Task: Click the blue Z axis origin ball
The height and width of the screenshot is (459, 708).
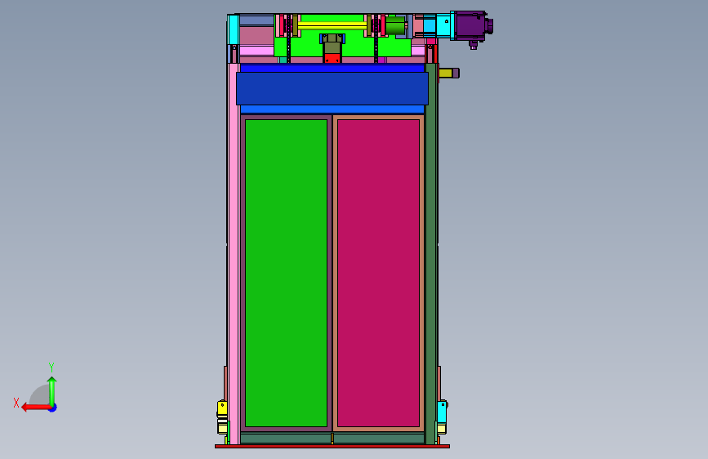Action: (53, 408)
